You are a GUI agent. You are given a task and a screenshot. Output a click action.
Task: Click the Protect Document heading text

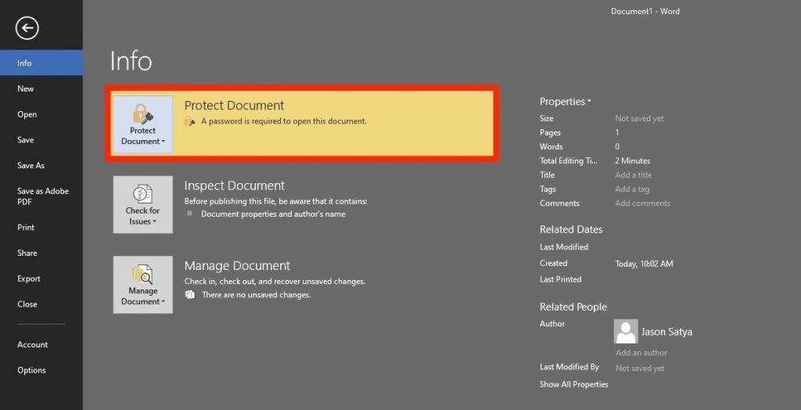[234, 106]
